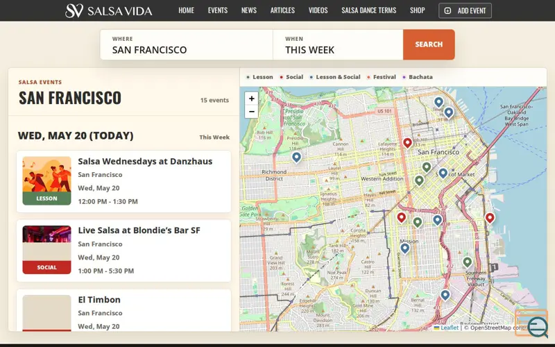Click the blue marker under the Mission label

point(405,248)
